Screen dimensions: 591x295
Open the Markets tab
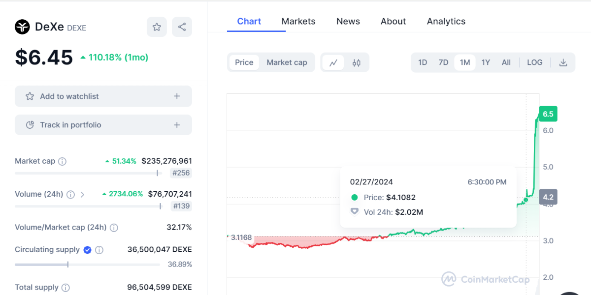(x=298, y=21)
